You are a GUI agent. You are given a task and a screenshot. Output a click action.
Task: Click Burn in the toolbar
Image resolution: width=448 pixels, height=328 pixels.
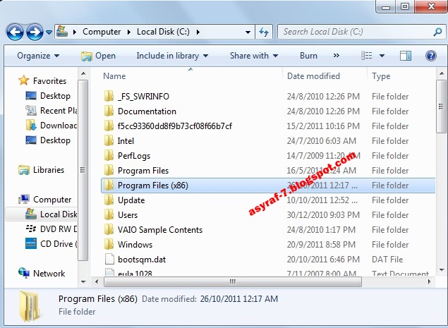click(308, 56)
